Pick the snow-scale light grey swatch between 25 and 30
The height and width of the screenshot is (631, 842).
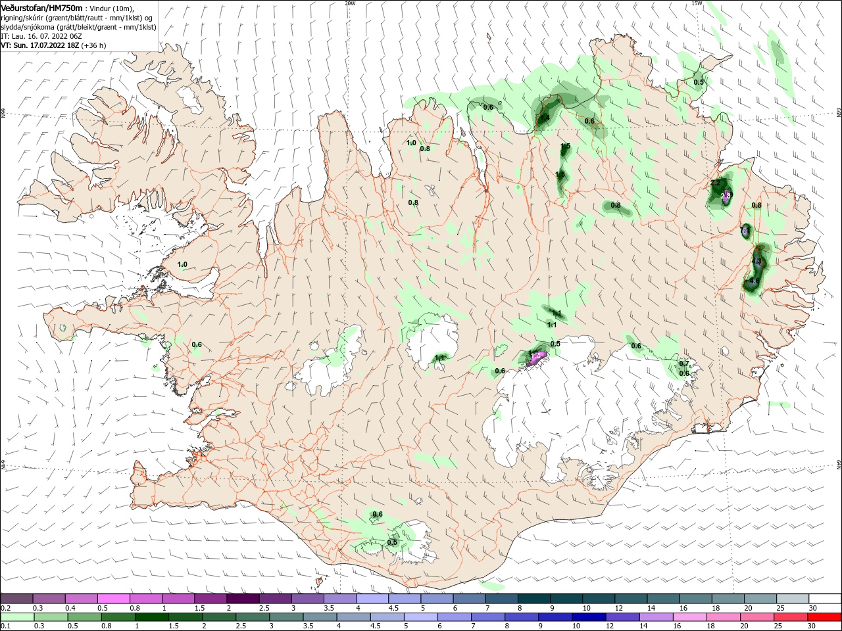click(793, 599)
